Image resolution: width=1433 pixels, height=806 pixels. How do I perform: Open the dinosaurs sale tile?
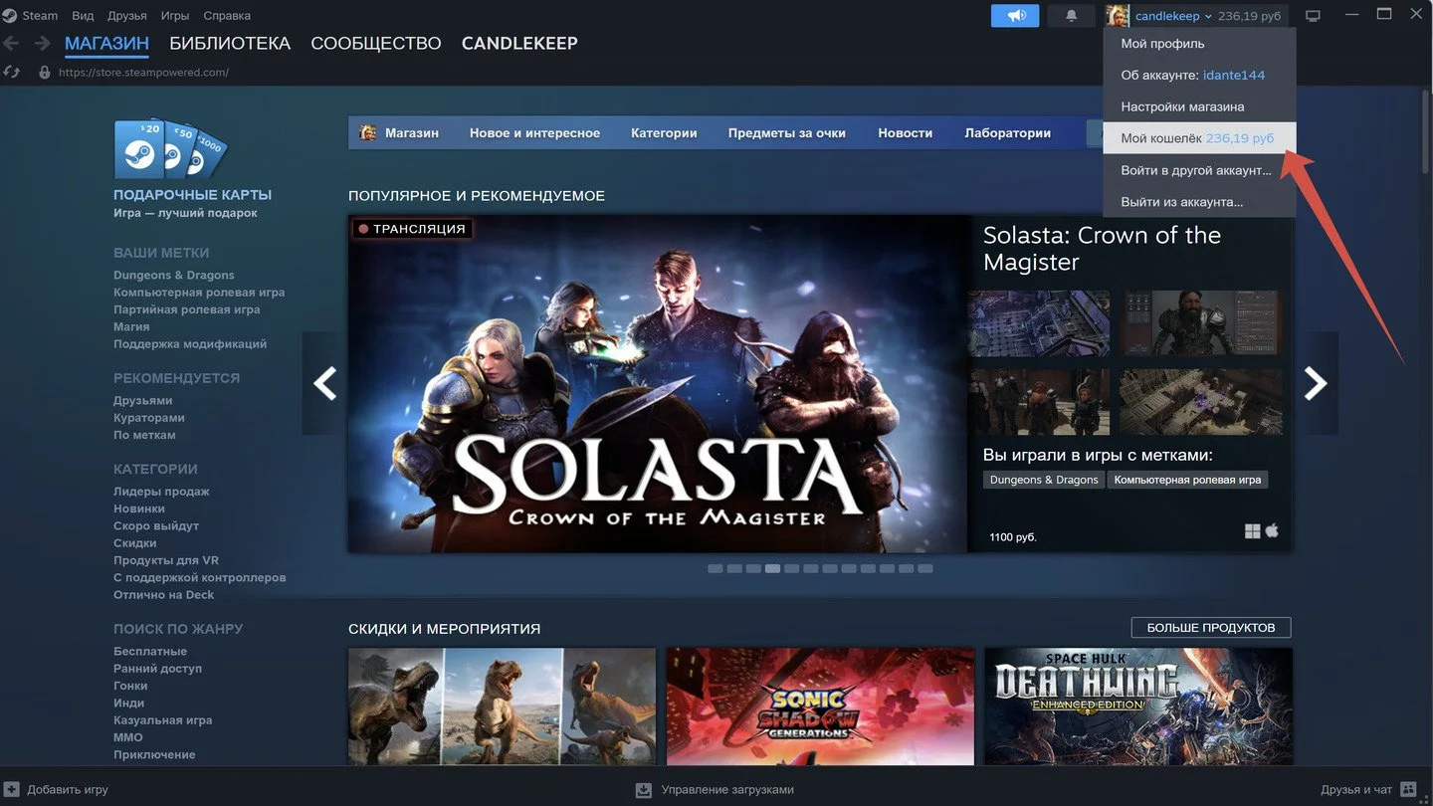tap(502, 706)
